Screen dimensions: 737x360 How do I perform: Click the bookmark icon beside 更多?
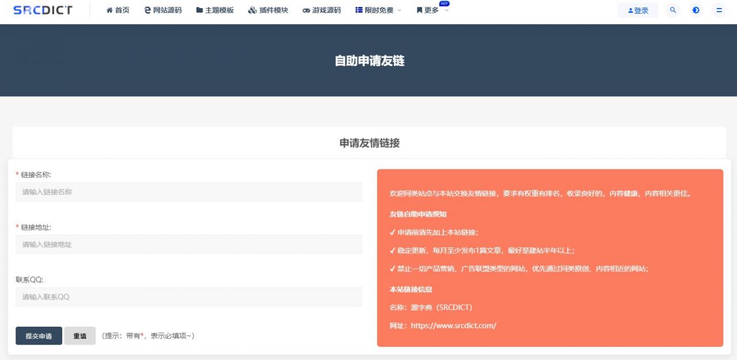(420, 10)
